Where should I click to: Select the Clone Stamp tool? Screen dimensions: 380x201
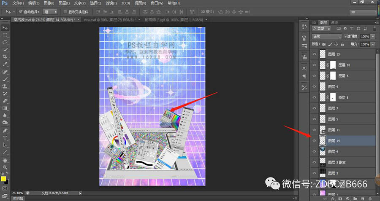[x=5, y=86]
